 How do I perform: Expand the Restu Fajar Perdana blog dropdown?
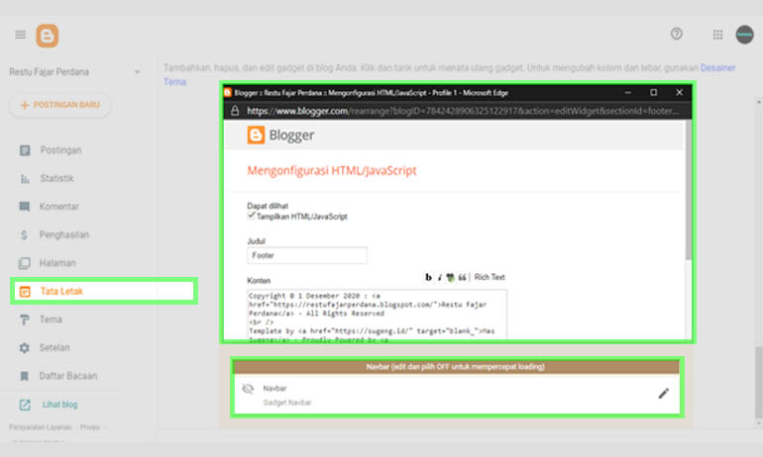(137, 72)
